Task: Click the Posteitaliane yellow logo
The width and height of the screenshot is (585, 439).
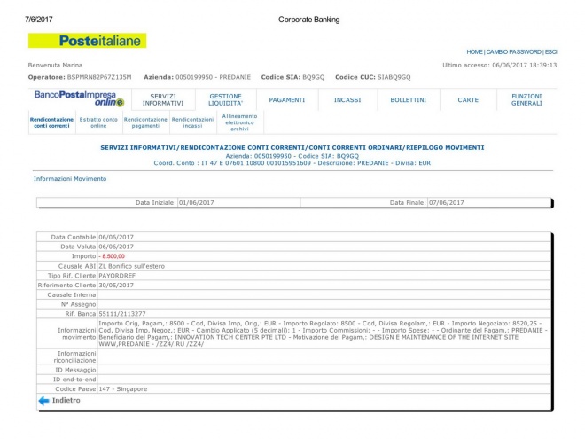Action: [87, 41]
